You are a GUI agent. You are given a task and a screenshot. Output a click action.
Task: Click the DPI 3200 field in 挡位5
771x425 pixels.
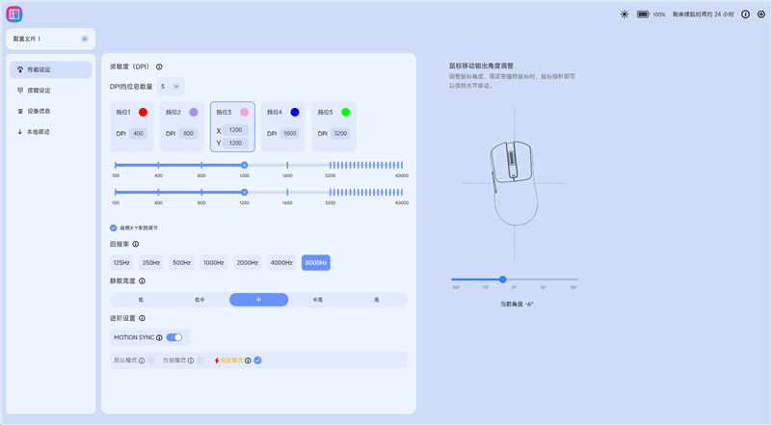pos(340,133)
